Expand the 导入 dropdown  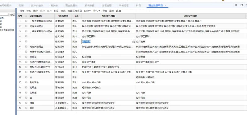point(97,11)
